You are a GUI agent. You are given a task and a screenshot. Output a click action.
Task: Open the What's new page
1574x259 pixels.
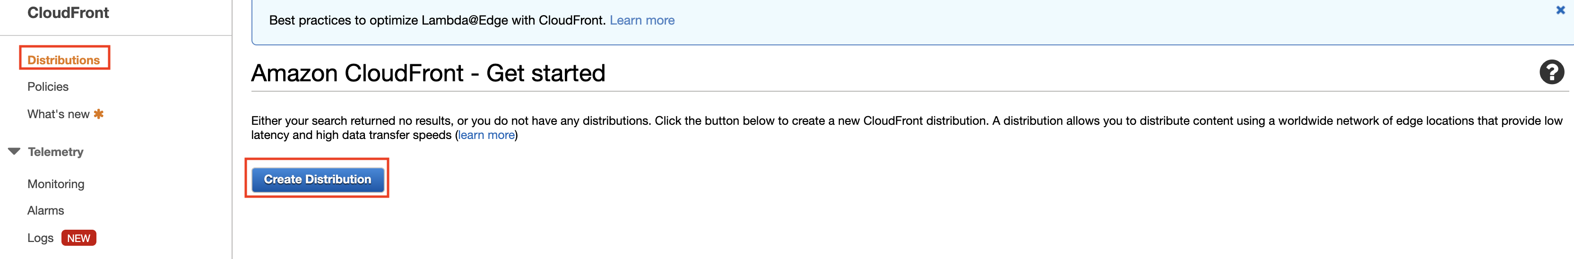point(58,114)
